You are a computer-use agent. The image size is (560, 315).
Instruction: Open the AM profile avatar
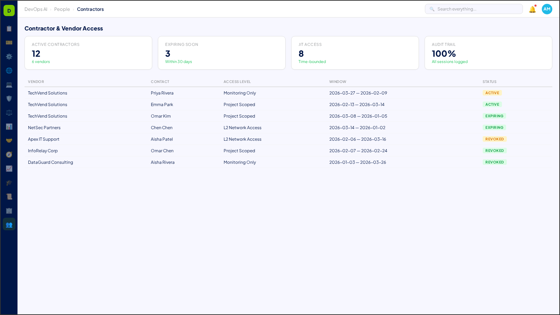547,9
